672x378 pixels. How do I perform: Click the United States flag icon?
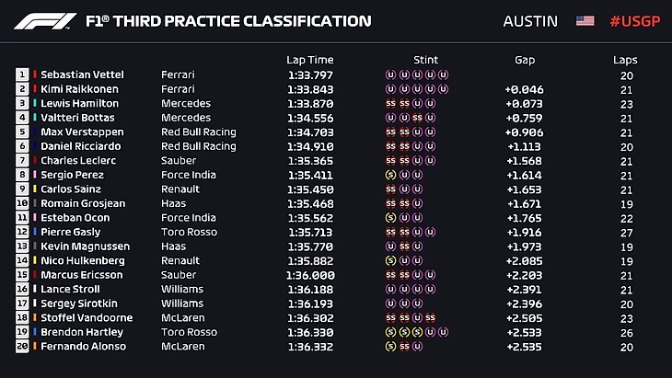[x=585, y=21]
